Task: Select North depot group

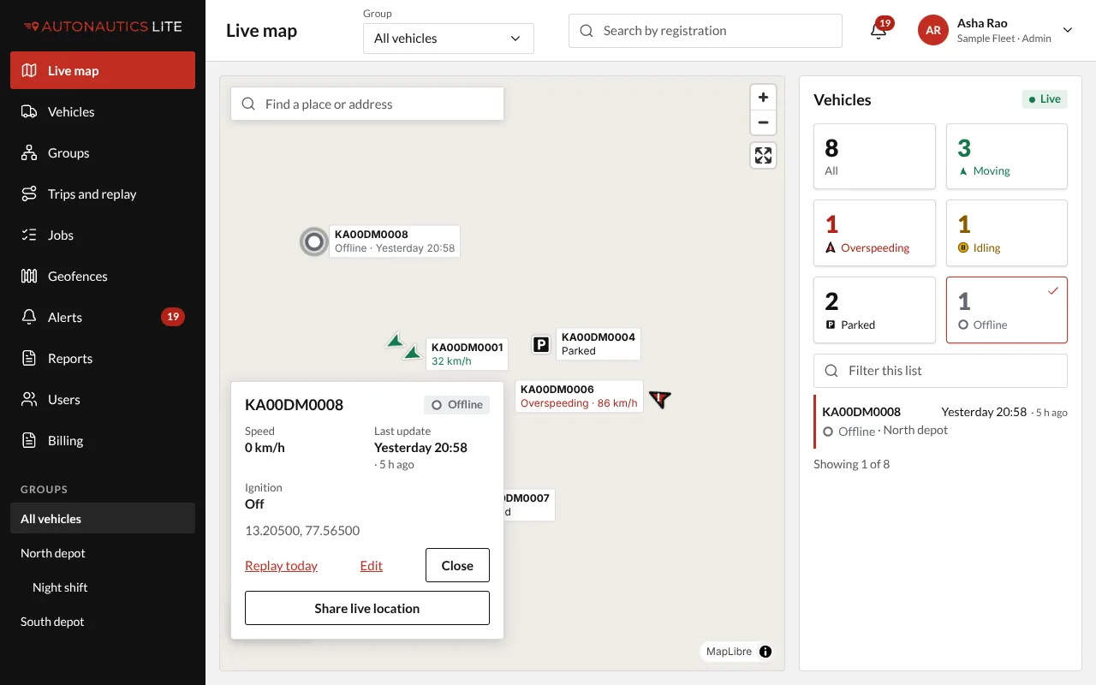Action: pos(103,553)
